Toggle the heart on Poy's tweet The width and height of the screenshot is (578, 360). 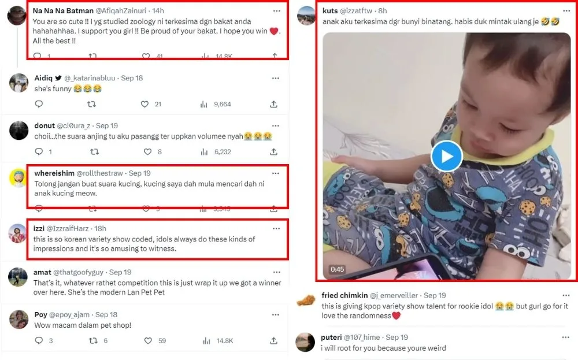tap(145, 341)
